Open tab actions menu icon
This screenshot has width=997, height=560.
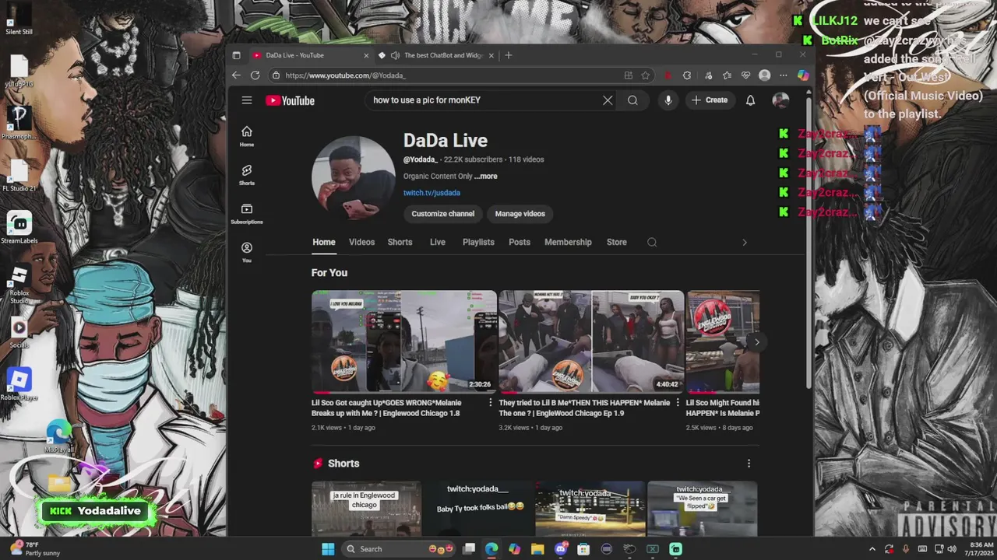237,55
